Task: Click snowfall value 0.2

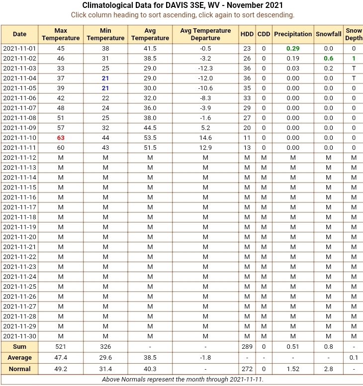Action: coord(329,68)
